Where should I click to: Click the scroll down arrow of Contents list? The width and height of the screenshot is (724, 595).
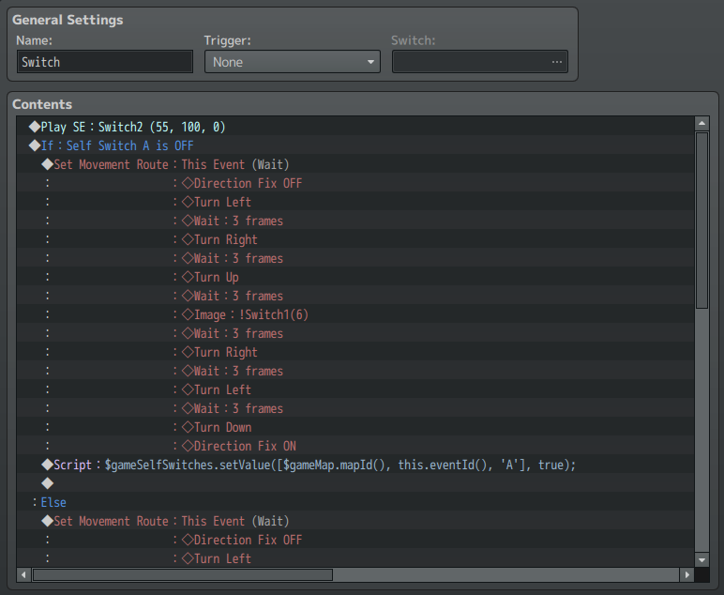click(701, 560)
